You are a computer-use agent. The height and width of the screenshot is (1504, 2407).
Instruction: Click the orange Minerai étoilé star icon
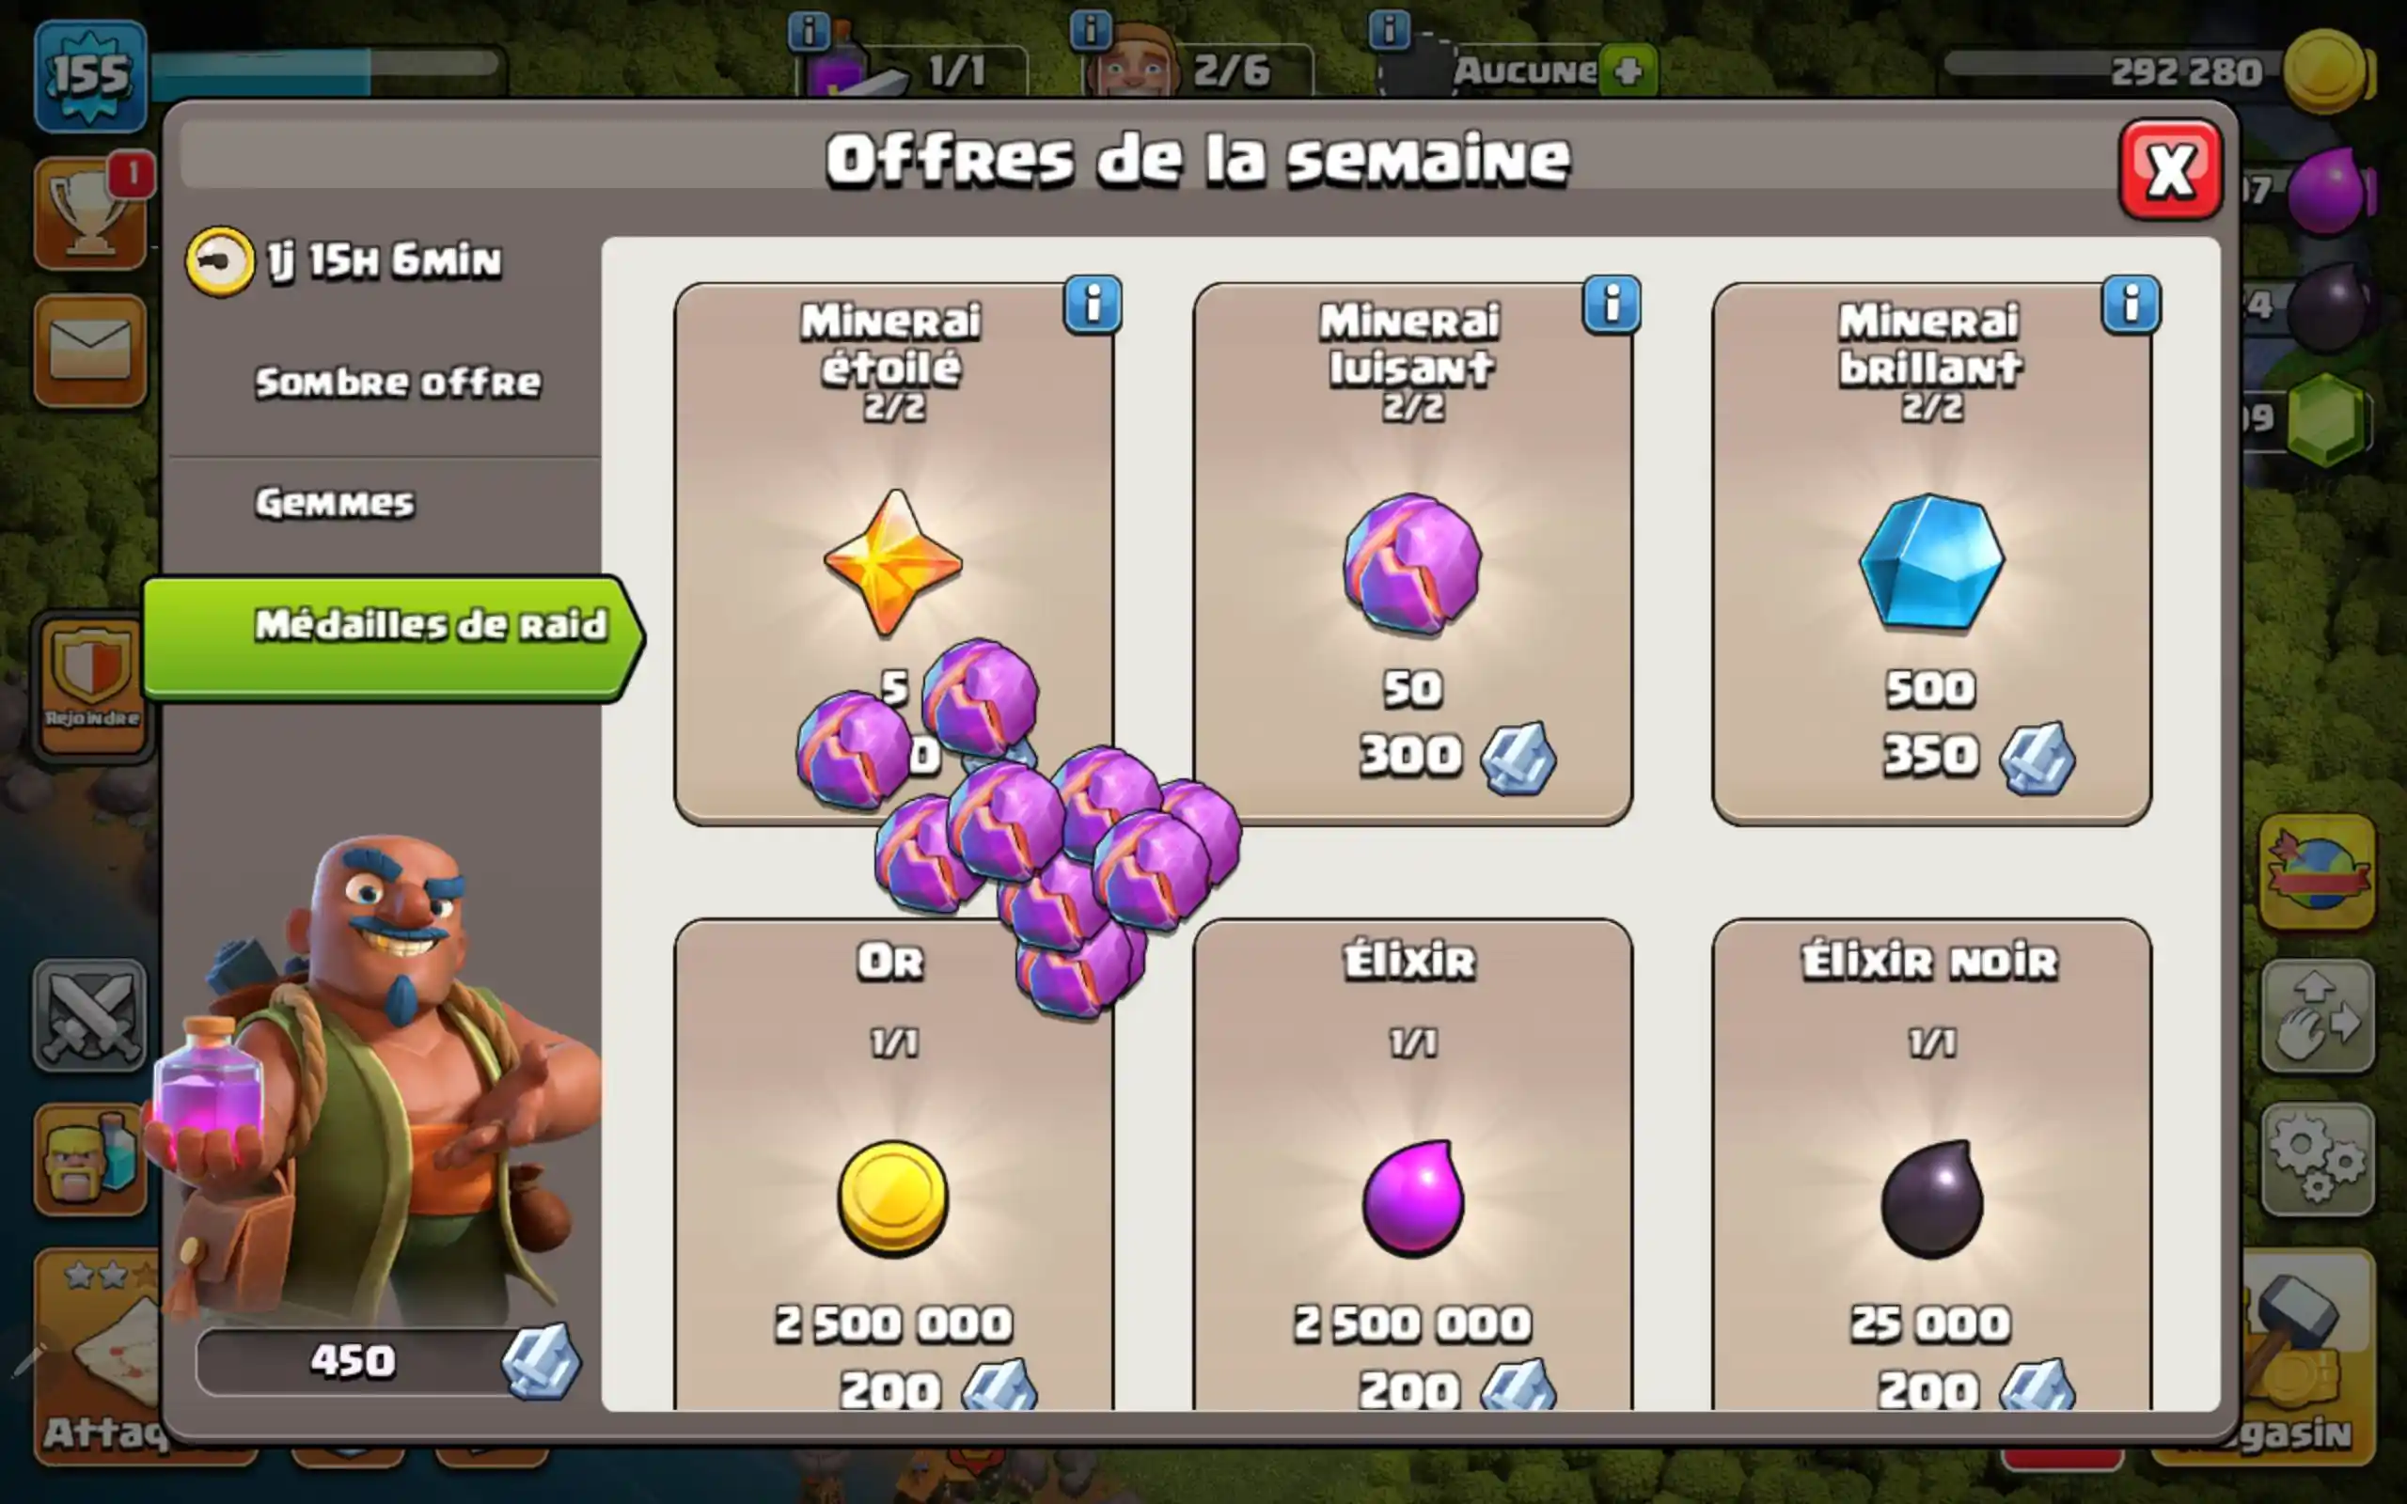point(893,562)
